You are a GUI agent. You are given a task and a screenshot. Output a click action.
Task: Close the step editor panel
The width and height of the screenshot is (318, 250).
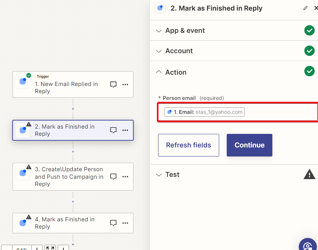[x=316, y=8]
